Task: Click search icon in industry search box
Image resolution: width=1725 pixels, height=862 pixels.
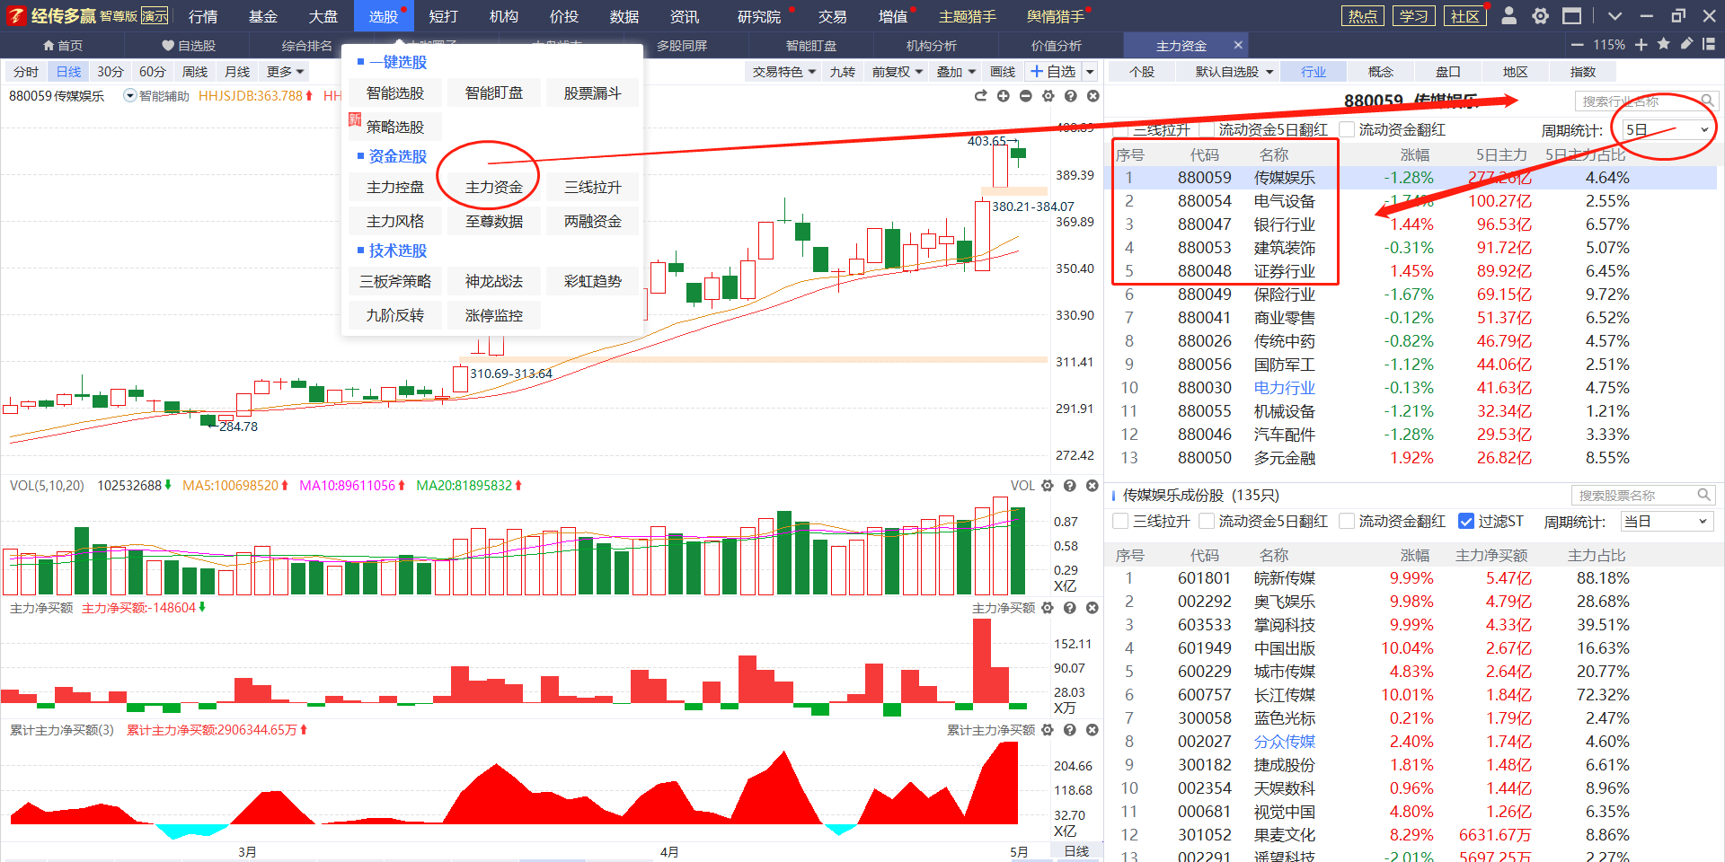Action: pos(1707,101)
